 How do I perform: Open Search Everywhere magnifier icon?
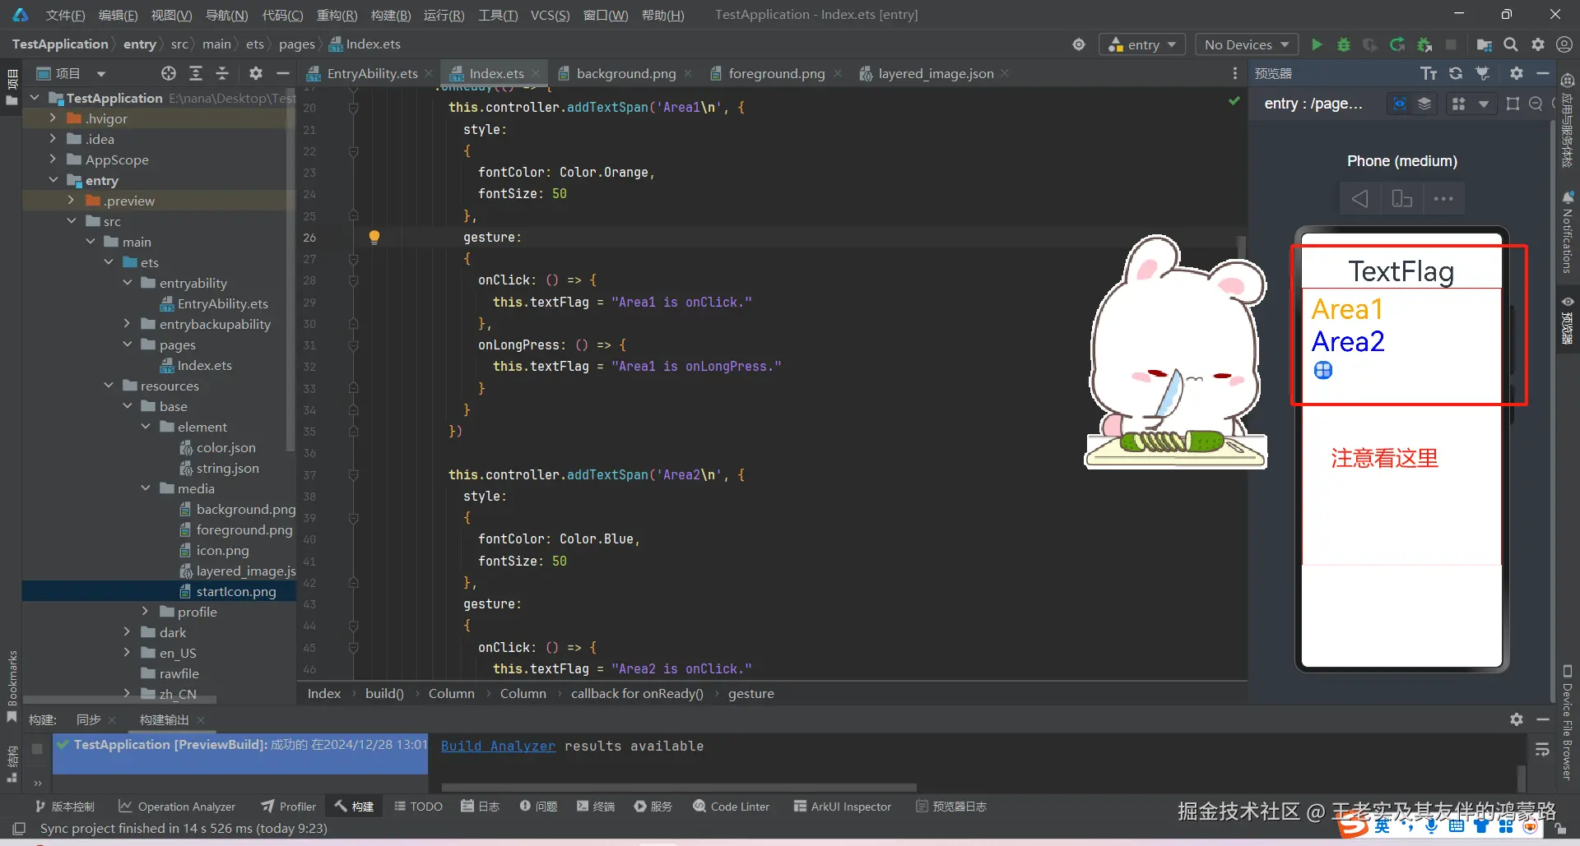click(1511, 44)
